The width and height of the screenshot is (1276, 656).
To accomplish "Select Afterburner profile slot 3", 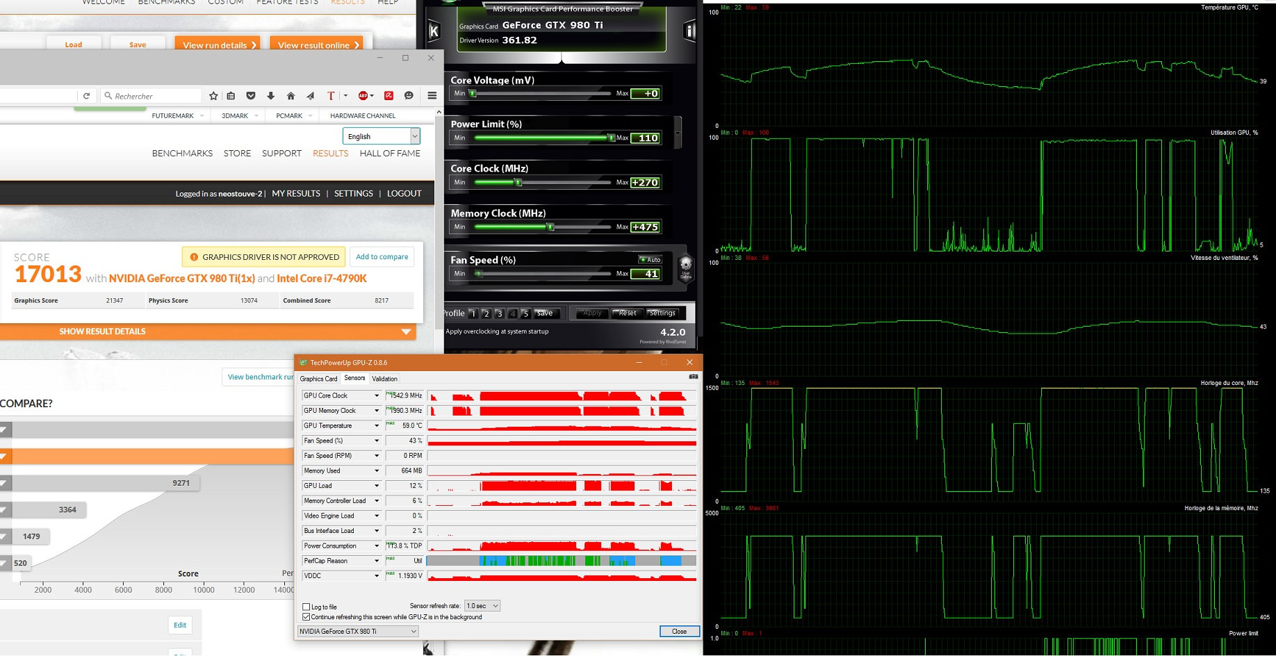I will [x=500, y=313].
